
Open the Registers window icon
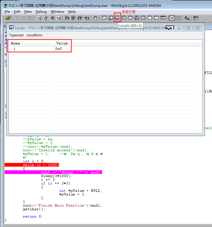124,18
